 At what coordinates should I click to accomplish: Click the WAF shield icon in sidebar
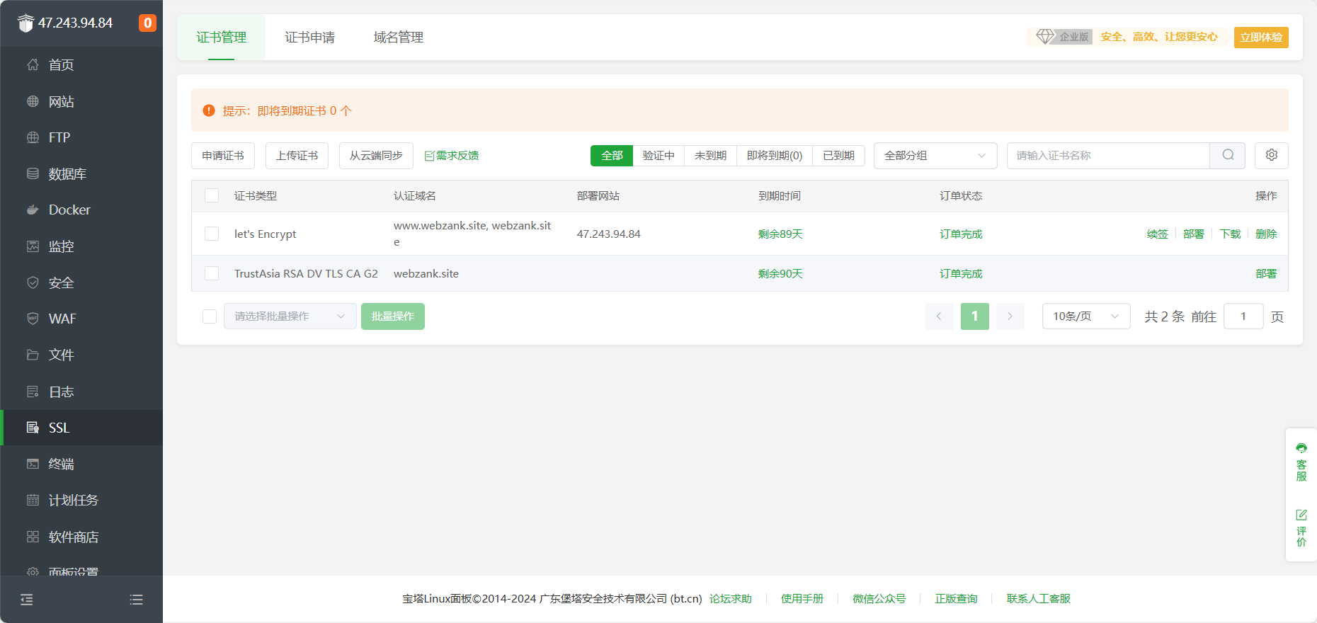[x=33, y=319]
